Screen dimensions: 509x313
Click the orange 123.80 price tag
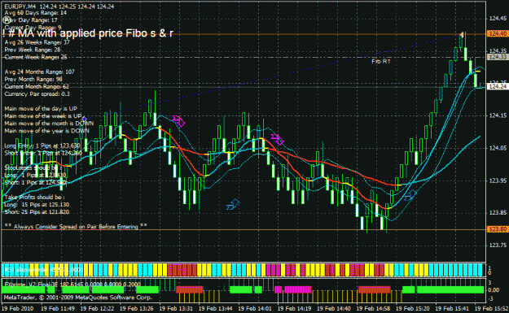pos(498,229)
